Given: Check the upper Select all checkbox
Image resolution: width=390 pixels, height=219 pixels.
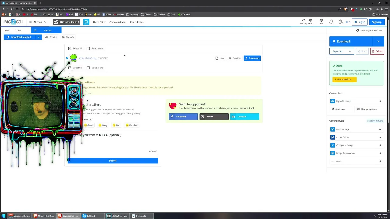Looking at the screenshot, I should pyautogui.click(x=69, y=48).
